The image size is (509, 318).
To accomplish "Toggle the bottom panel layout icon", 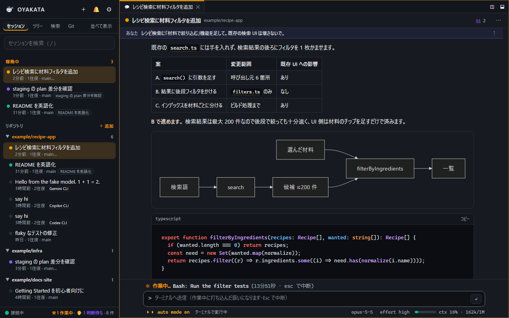I will coord(502,7).
